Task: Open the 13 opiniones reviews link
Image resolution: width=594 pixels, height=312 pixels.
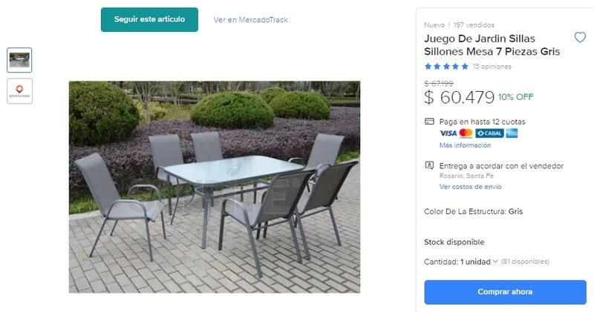Action: [x=492, y=67]
